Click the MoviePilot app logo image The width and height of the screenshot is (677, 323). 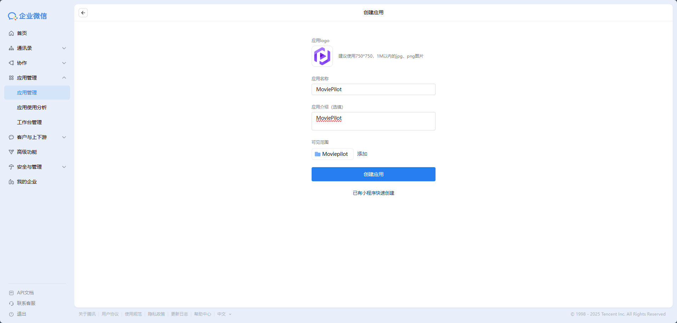pos(322,56)
